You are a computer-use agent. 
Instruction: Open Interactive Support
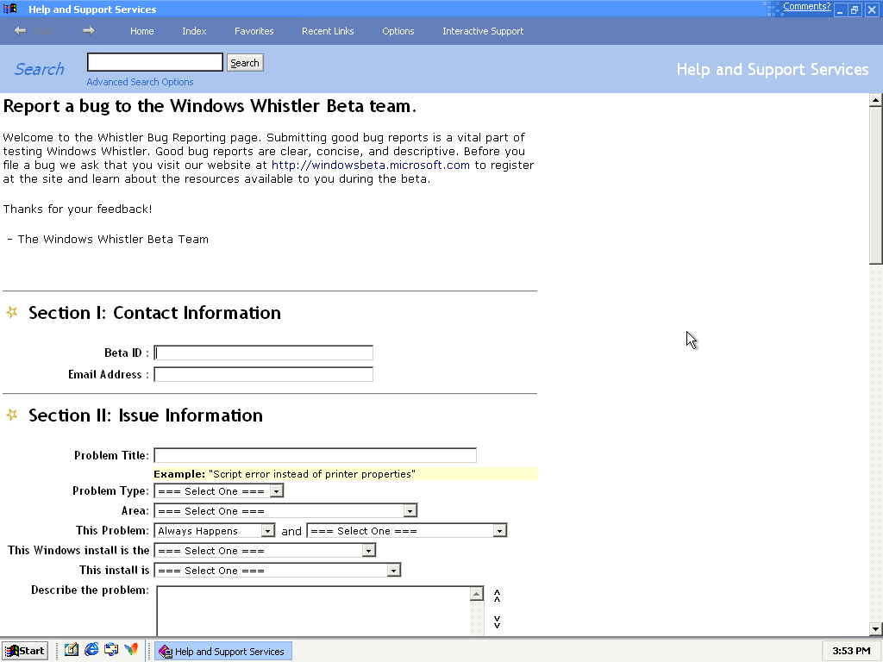coord(483,31)
